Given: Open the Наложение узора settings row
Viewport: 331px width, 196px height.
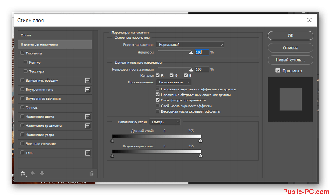Looking at the screenshot, I should pyautogui.click(x=55, y=135).
